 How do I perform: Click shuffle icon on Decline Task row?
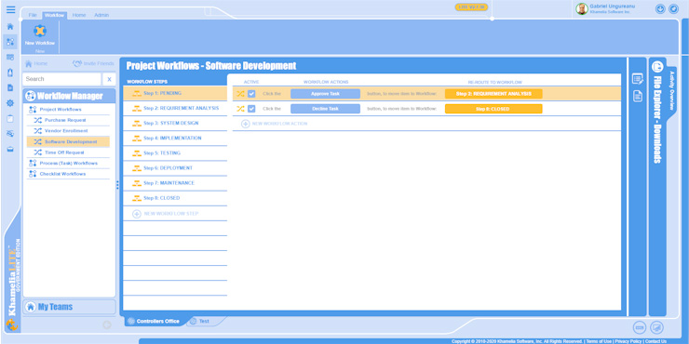click(x=240, y=109)
